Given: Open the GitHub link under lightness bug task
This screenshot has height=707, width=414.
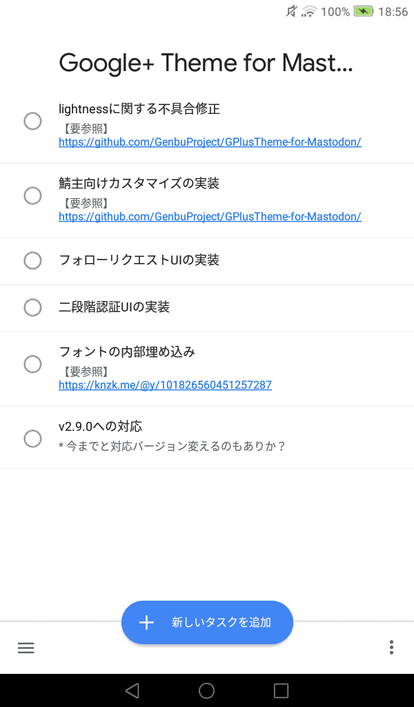Looking at the screenshot, I should point(210,142).
